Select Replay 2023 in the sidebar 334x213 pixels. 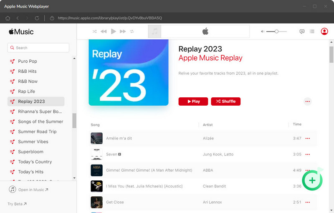36,101
